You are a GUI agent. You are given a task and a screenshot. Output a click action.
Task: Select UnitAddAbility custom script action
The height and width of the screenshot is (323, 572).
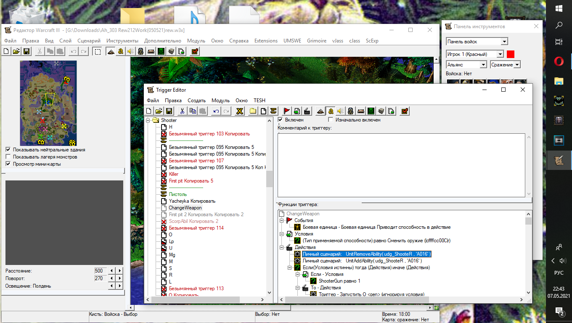point(362,261)
